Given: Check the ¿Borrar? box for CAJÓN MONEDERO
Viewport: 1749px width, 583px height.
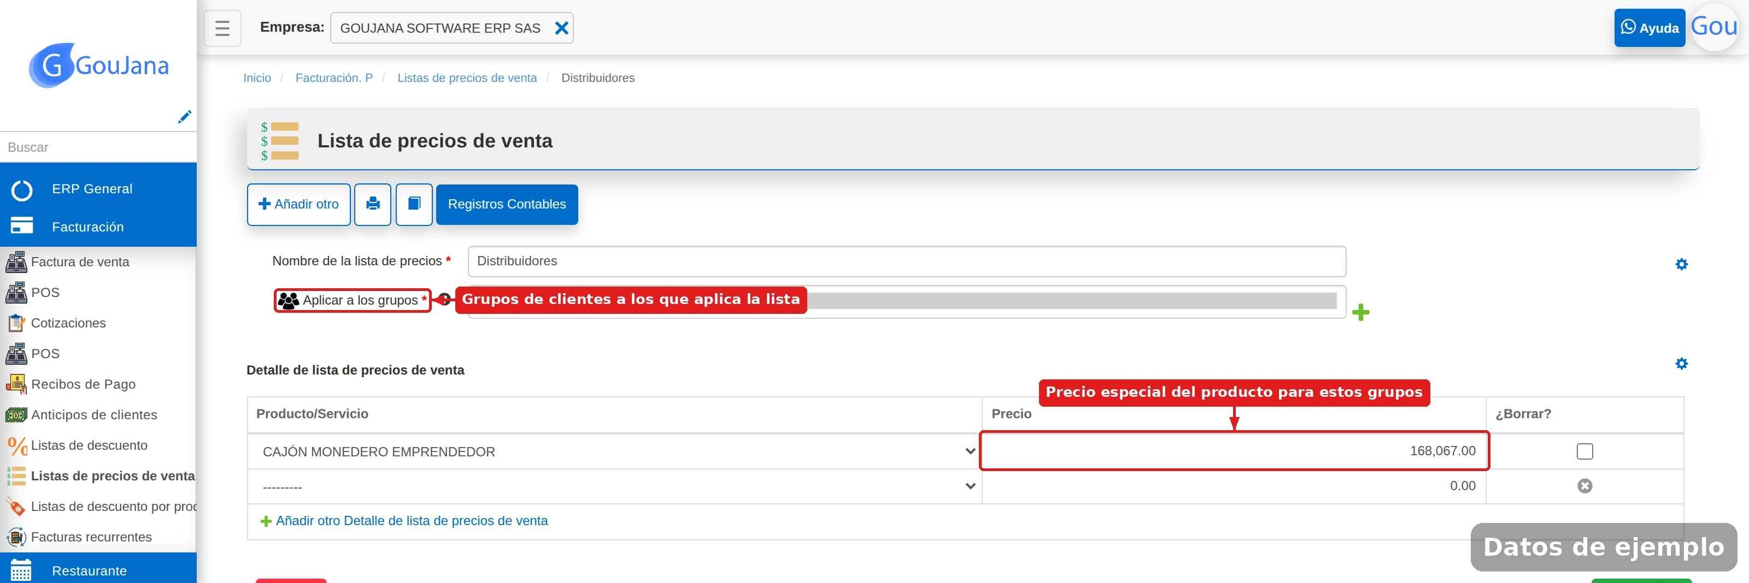Looking at the screenshot, I should (x=1584, y=451).
